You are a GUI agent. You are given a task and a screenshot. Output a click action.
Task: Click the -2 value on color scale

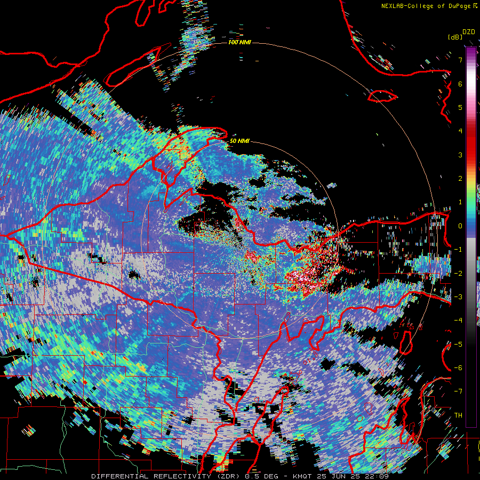[x=458, y=274]
